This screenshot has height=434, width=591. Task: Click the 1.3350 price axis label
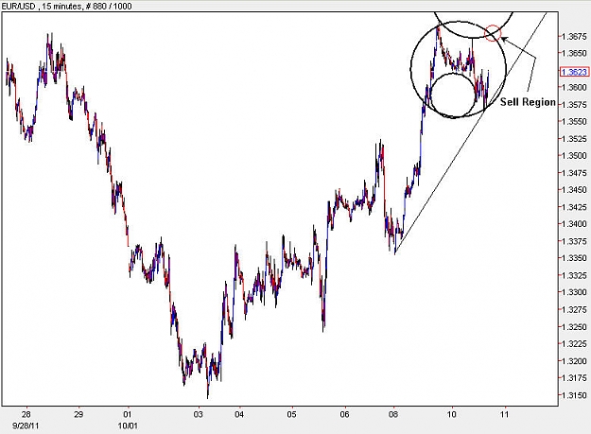click(574, 258)
